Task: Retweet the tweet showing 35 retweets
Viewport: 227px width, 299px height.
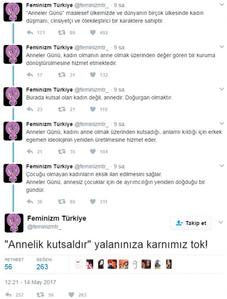Action: point(62,152)
